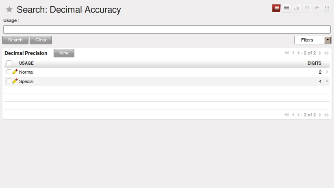Screen dimensions: 334x188
Task: Switch to the form view icon
Action: point(286,8)
